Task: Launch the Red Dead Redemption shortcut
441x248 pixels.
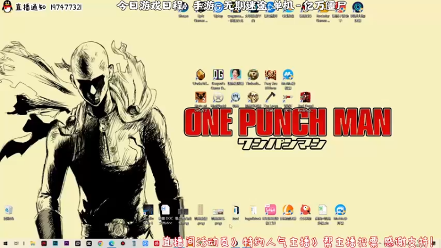Action: [x=305, y=101]
